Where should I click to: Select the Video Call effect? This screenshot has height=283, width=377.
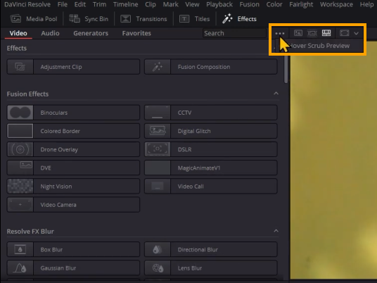click(211, 187)
